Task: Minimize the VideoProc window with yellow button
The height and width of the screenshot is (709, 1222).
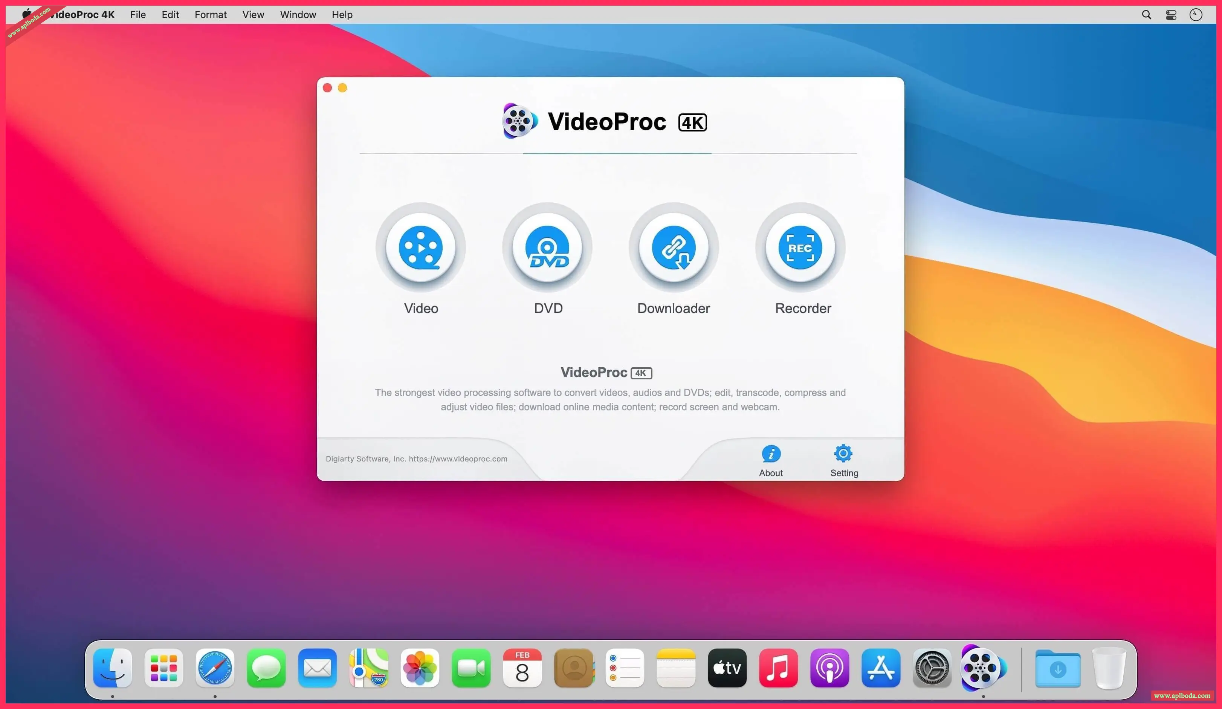Action: tap(342, 88)
